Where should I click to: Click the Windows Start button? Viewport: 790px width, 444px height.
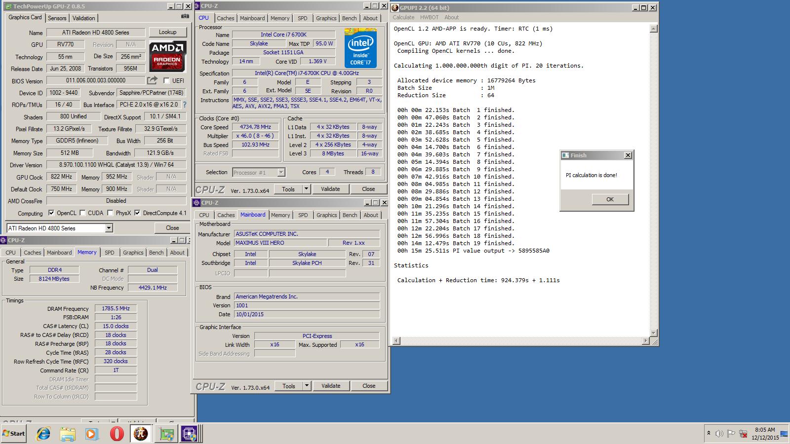click(x=14, y=434)
